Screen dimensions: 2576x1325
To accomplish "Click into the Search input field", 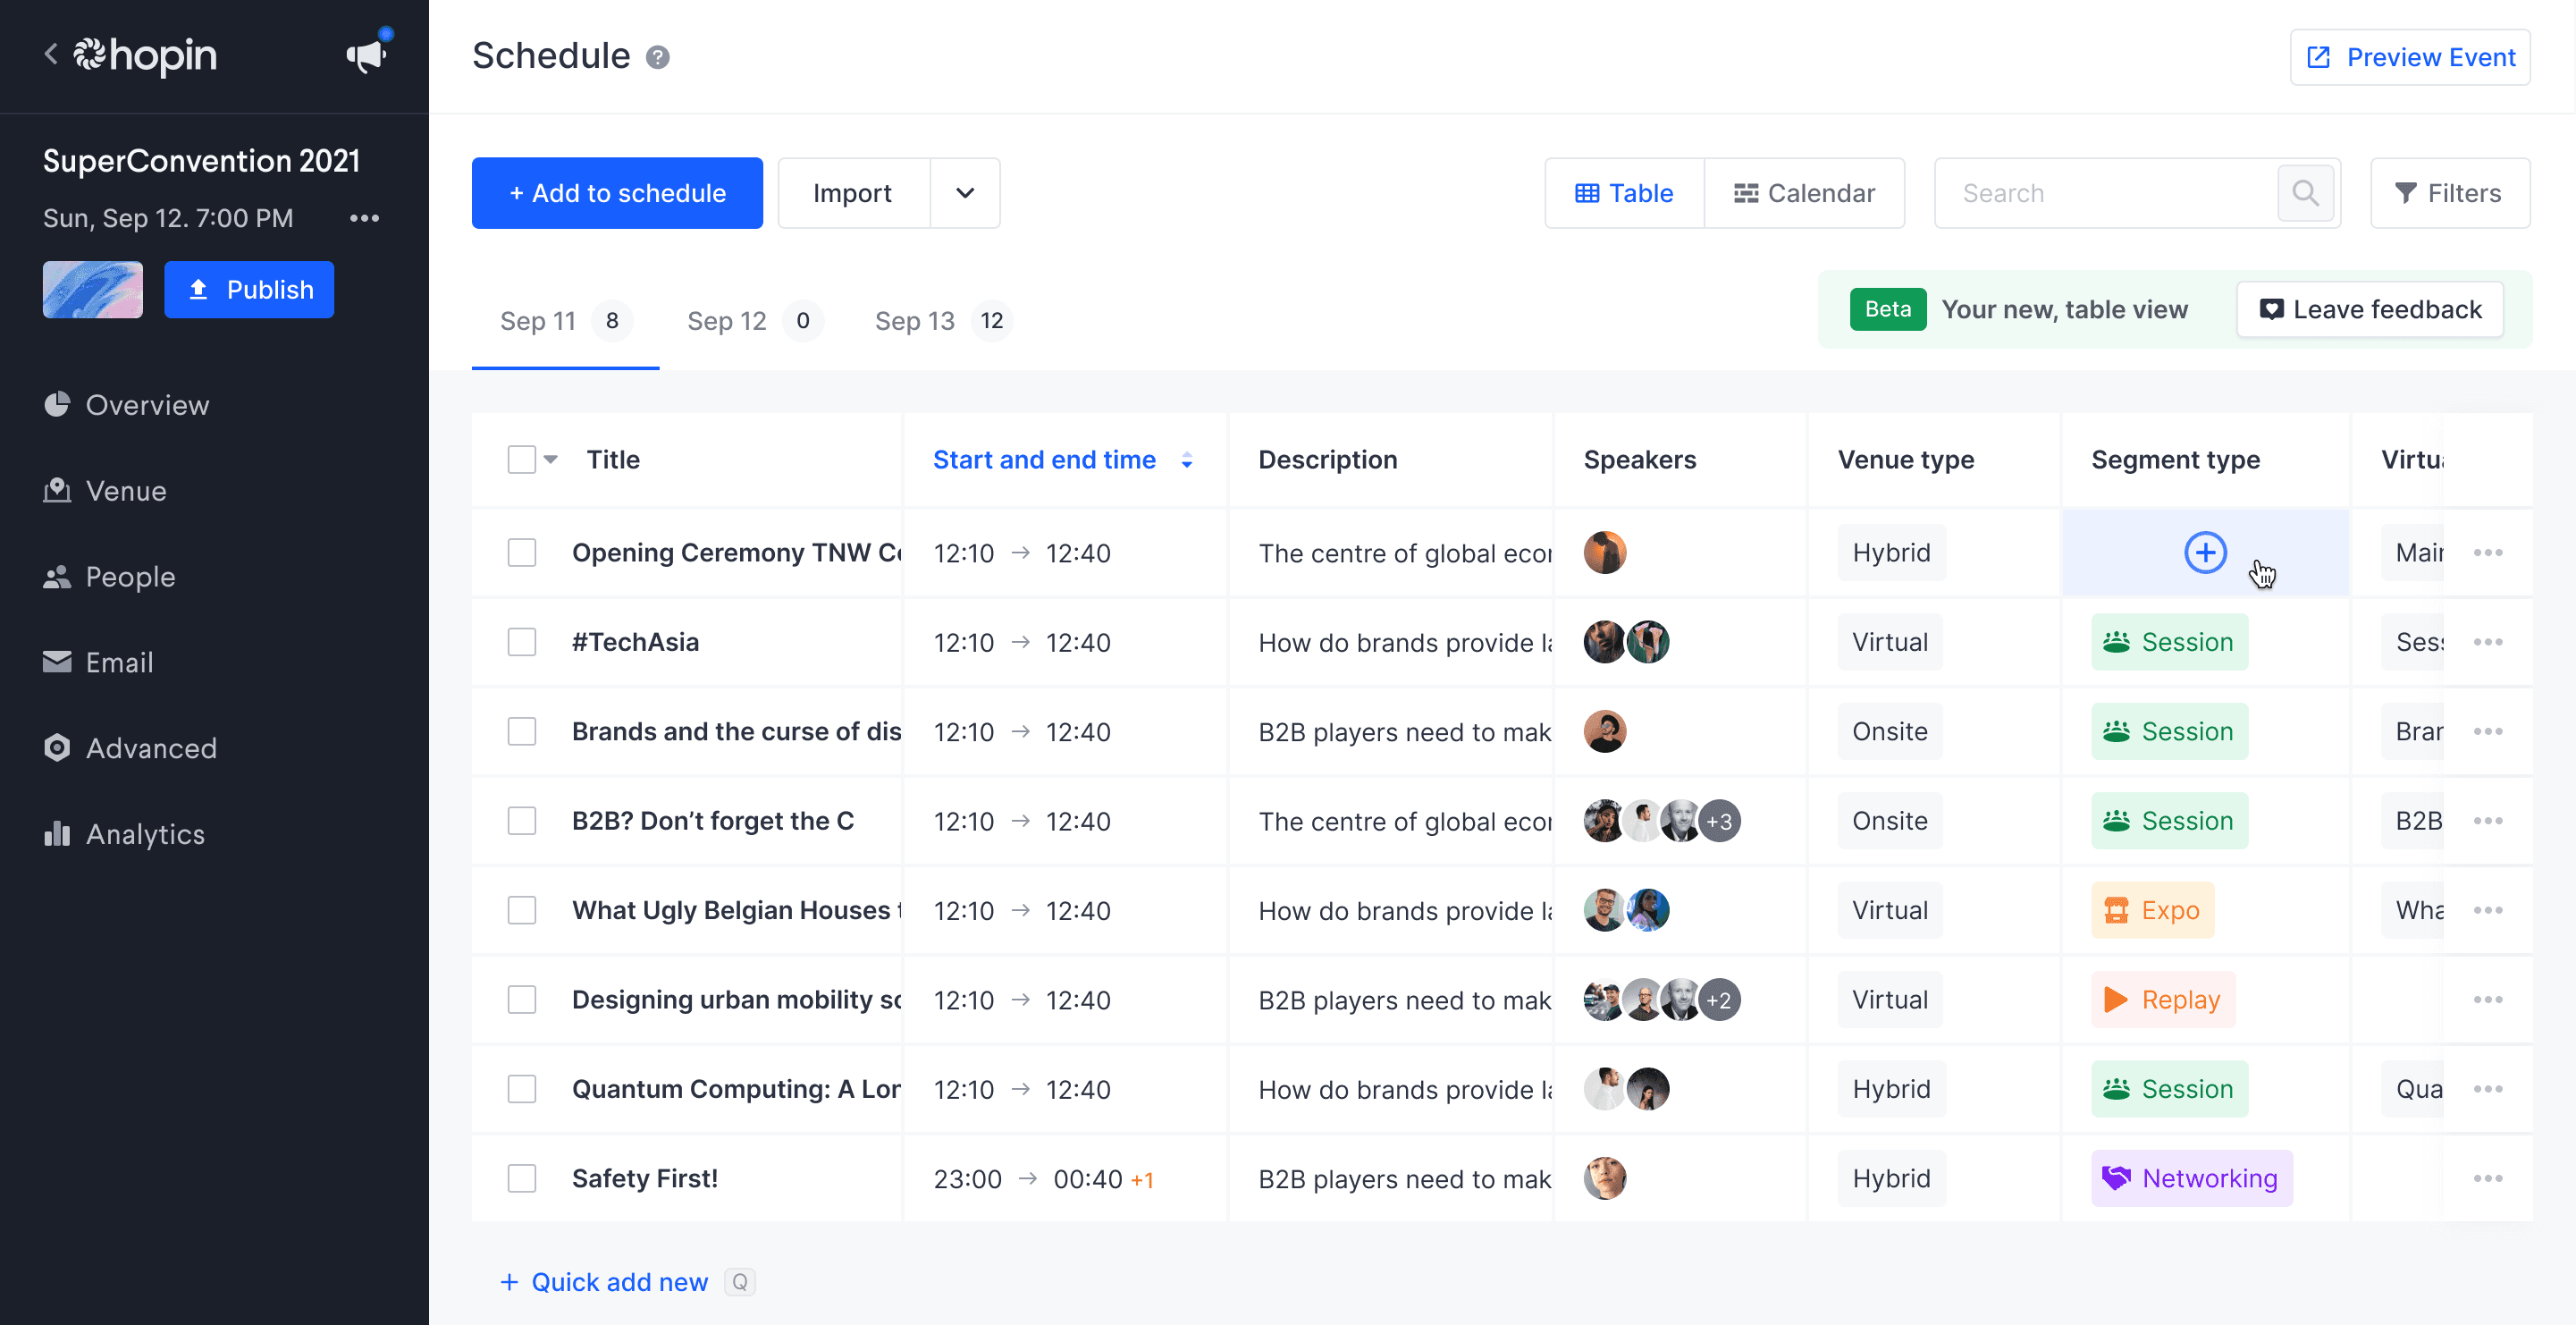I will pos(2105,193).
